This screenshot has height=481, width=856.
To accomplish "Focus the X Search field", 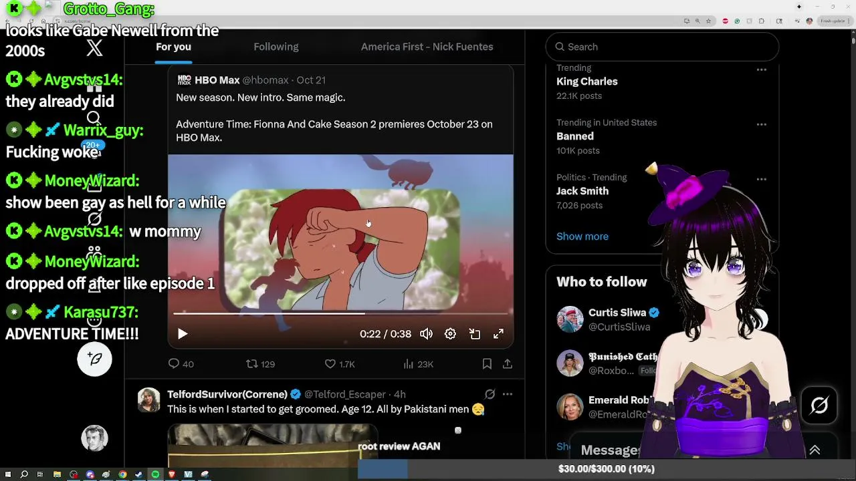I will [x=662, y=47].
